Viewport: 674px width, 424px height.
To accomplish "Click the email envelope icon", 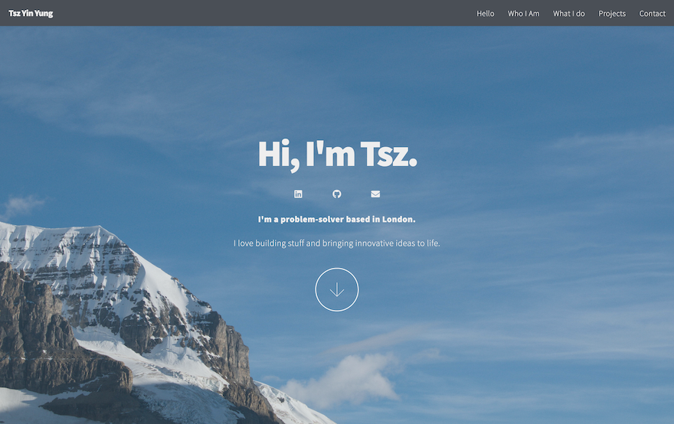I will (375, 194).
